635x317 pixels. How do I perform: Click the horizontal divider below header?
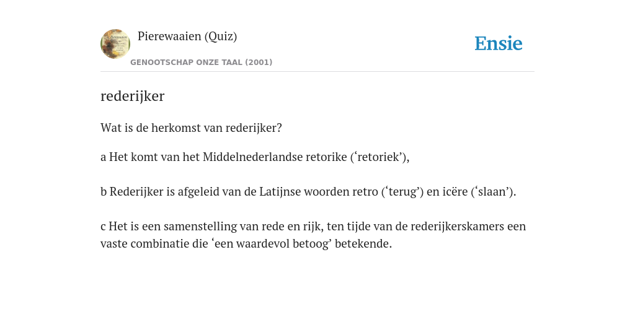(x=317, y=72)
